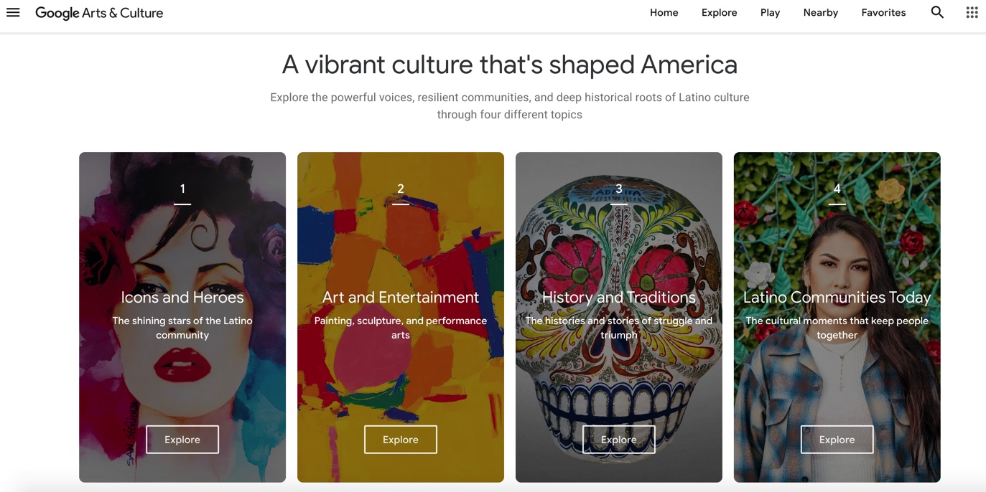Viewport: 986px width, 492px height.
Task: Click Explore on Art and Entertainment card
Action: pyautogui.click(x=401, y=440)
